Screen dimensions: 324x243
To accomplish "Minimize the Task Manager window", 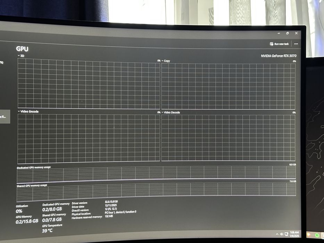I will pos(279,33).
